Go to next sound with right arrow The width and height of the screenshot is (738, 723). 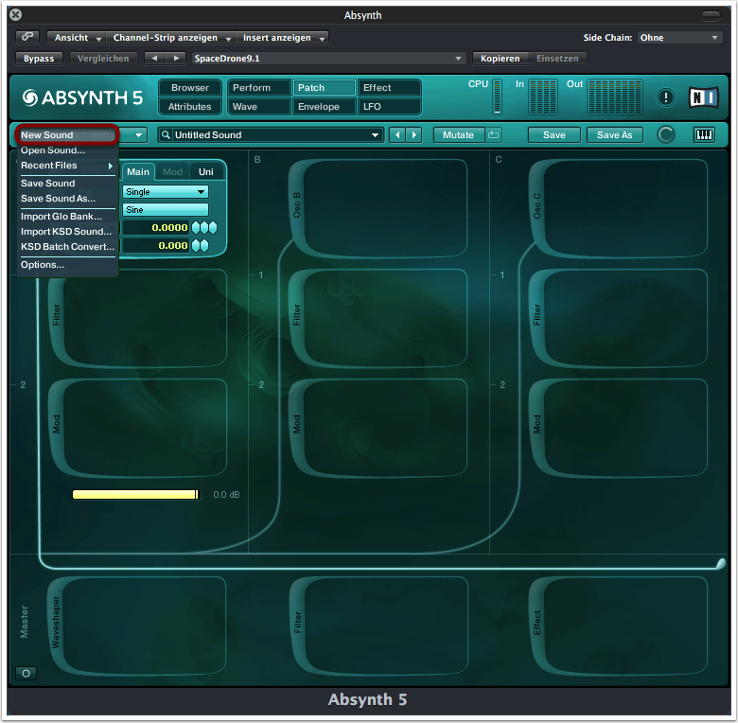(x=413, y=135)
